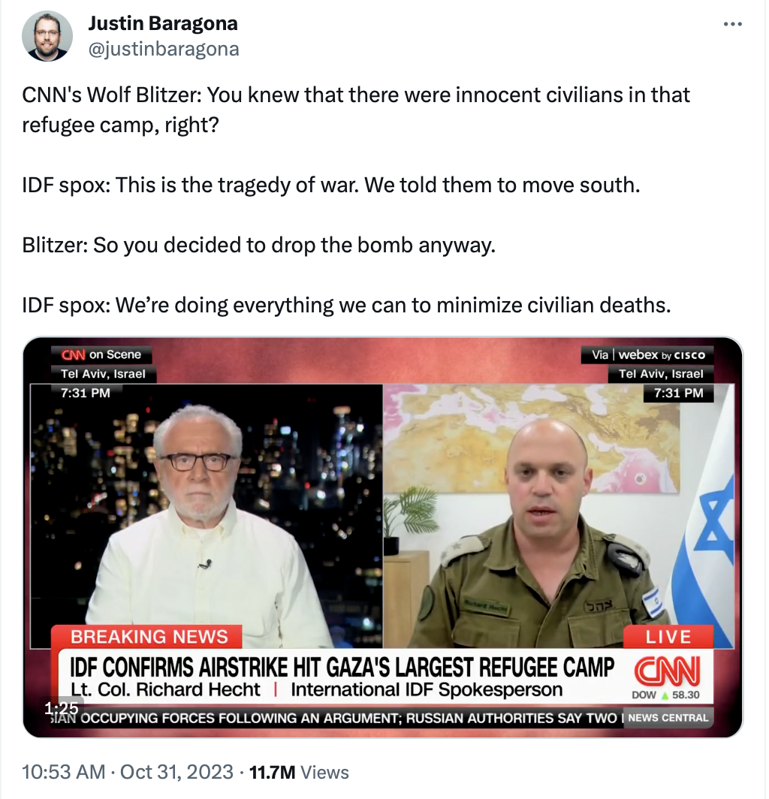Viewport: 769px width, 799px height.
Task: Click the BREAKING NEWS banner in video
Action: [148, 637]
